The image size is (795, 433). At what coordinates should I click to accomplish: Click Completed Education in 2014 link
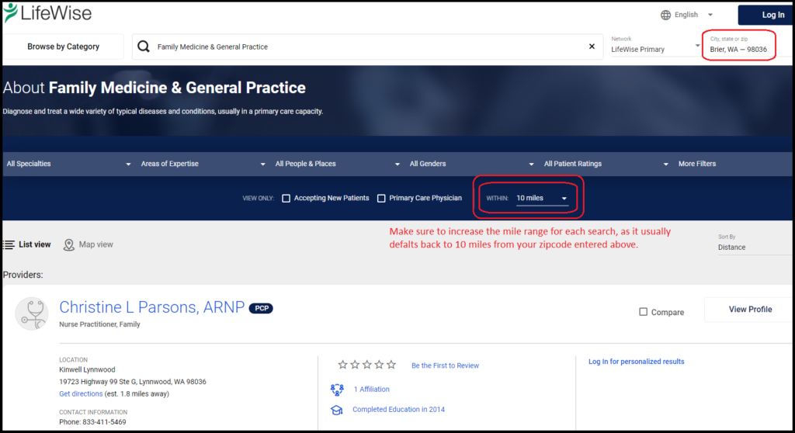pos(398,410)
